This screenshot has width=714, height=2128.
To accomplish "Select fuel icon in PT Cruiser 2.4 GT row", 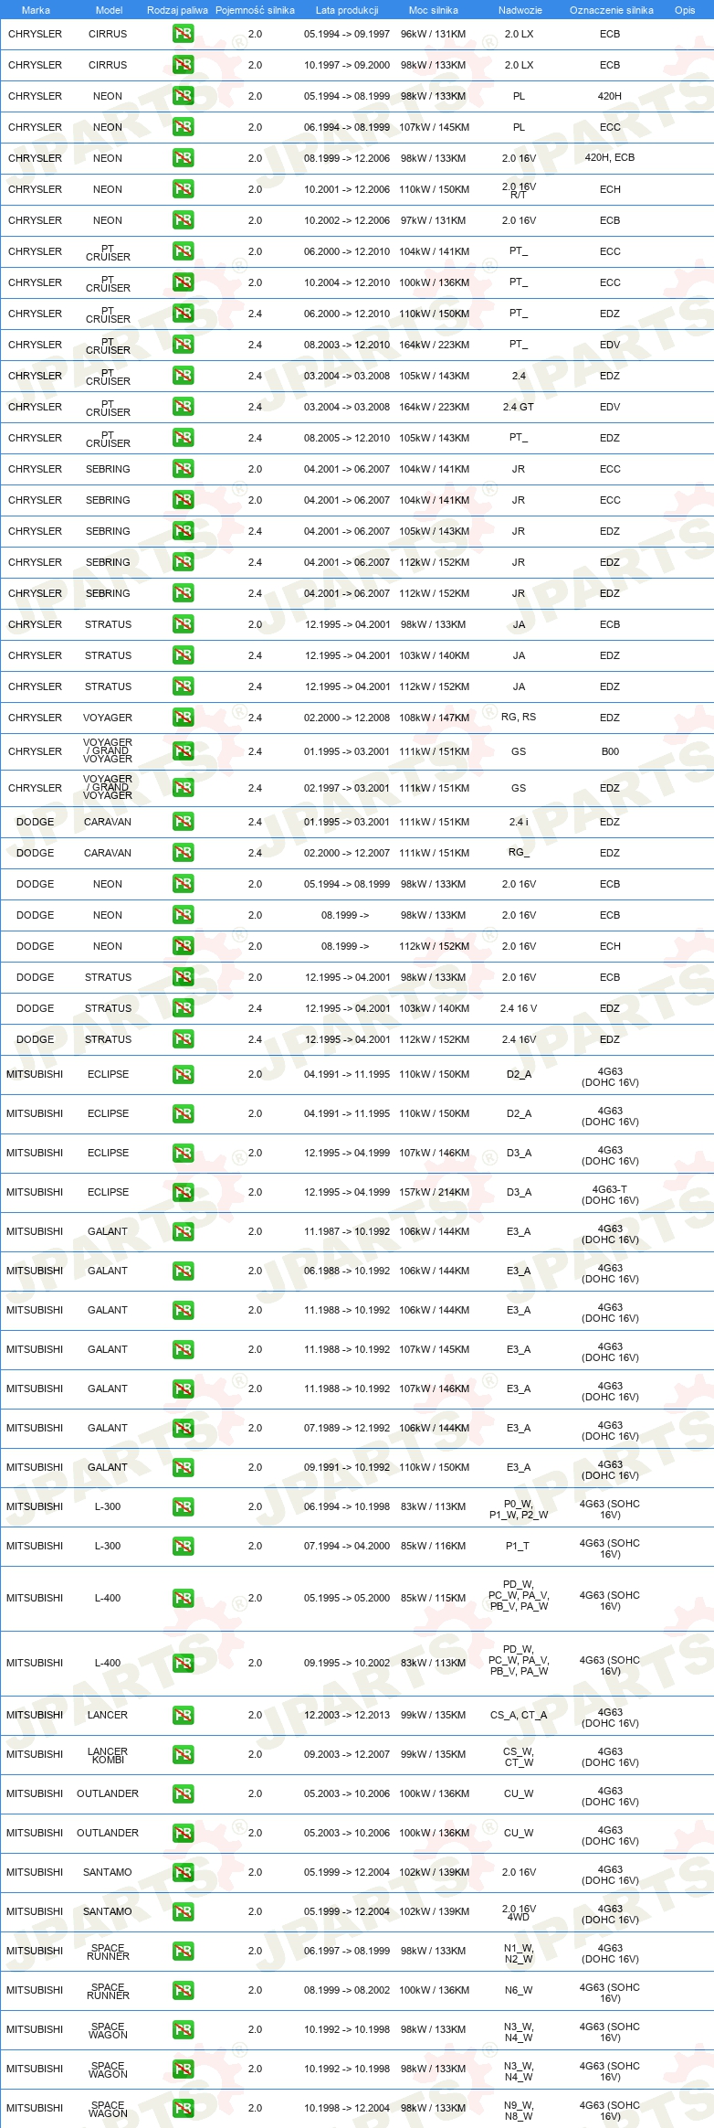I will (183, 407).
